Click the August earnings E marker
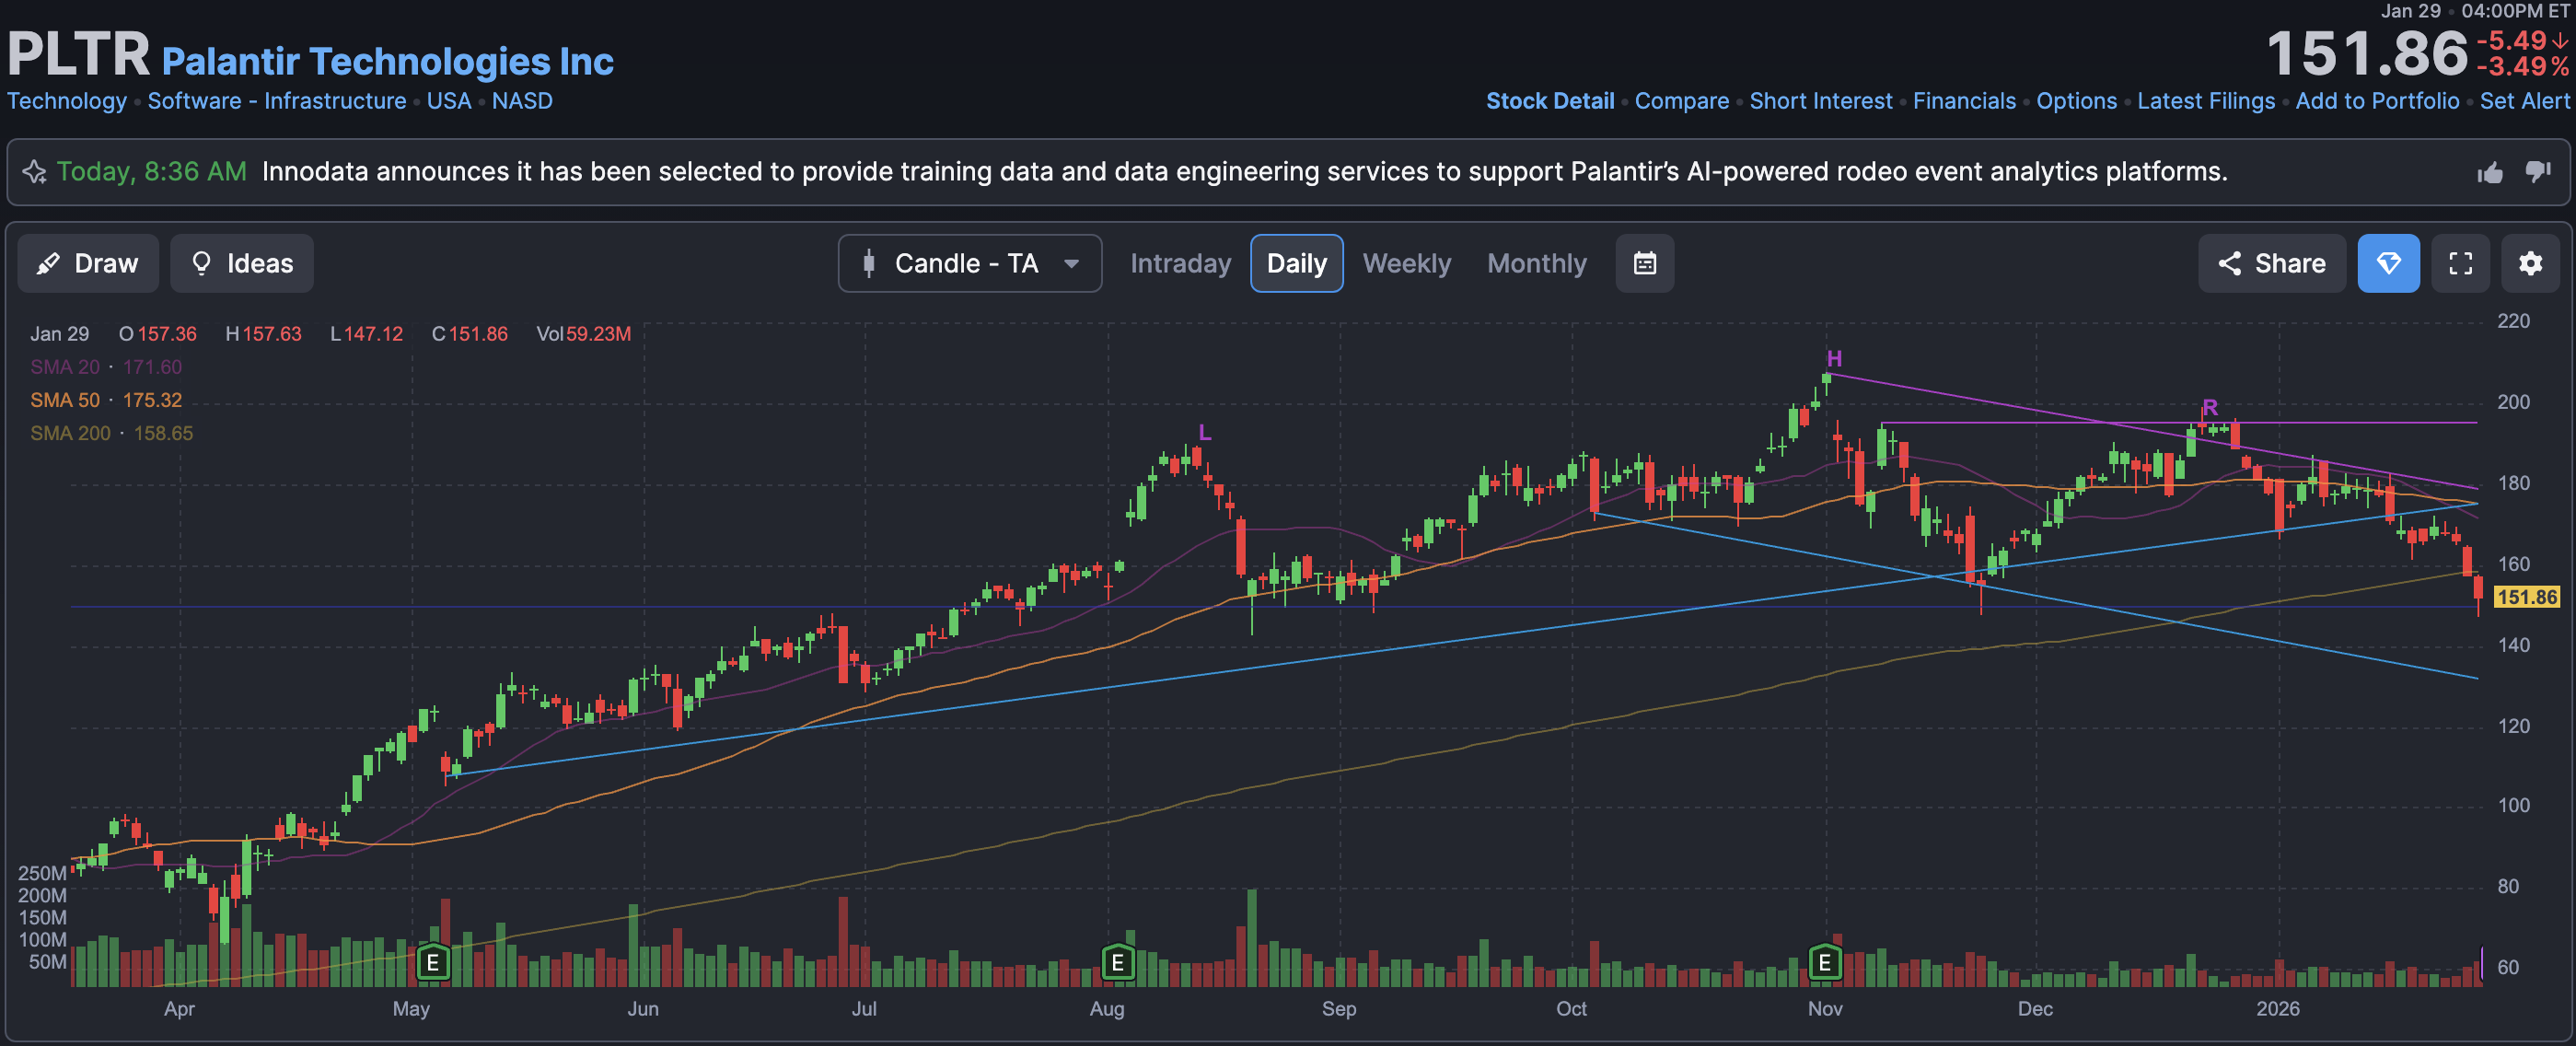The image size is (2576, 1046). point(1117,962)
